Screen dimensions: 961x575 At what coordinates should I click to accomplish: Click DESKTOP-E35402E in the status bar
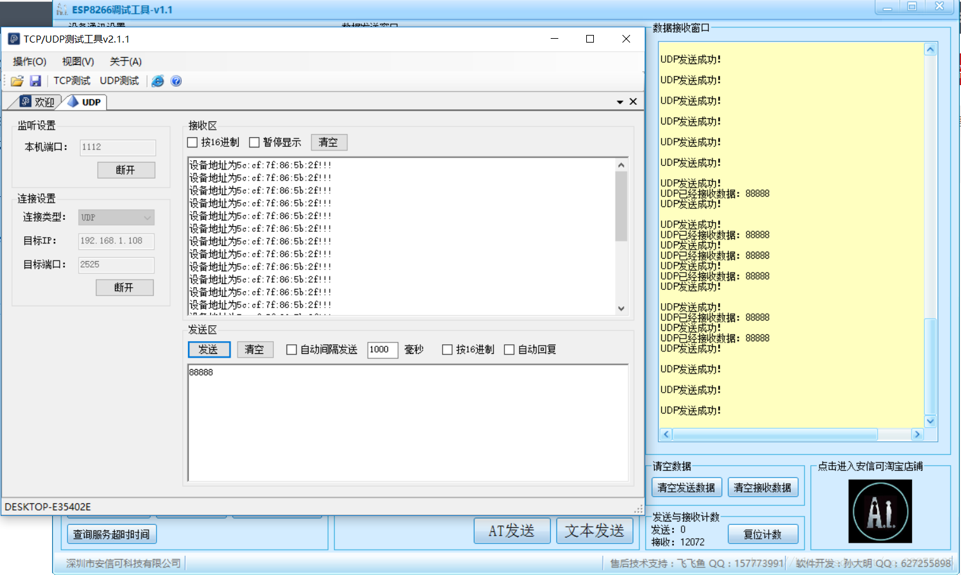48,507
